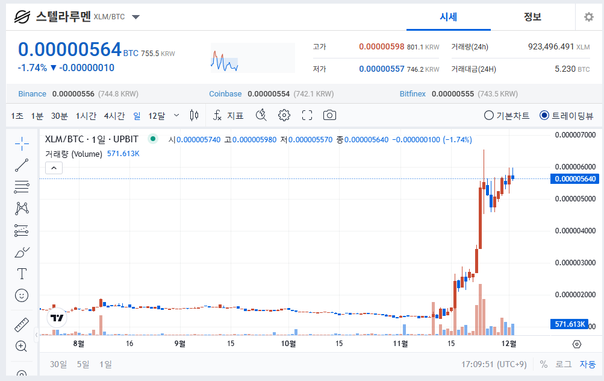The width and height of the screenshot is (604, 381).
Task: Set chart range to 30일
Action: point(58,364)
